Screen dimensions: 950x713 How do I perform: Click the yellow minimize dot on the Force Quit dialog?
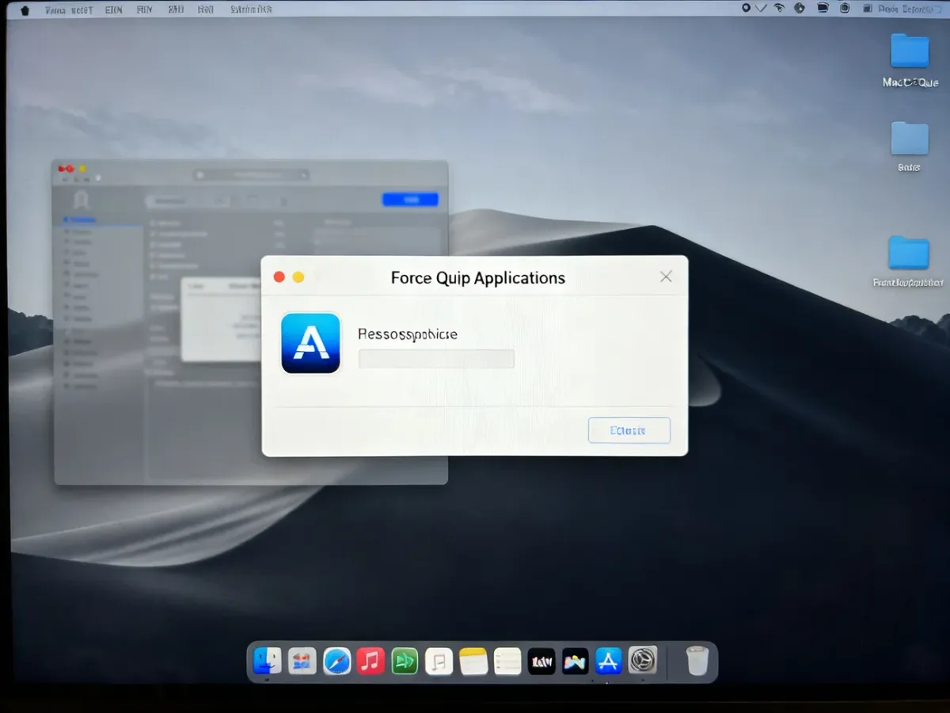coord(298,277)
